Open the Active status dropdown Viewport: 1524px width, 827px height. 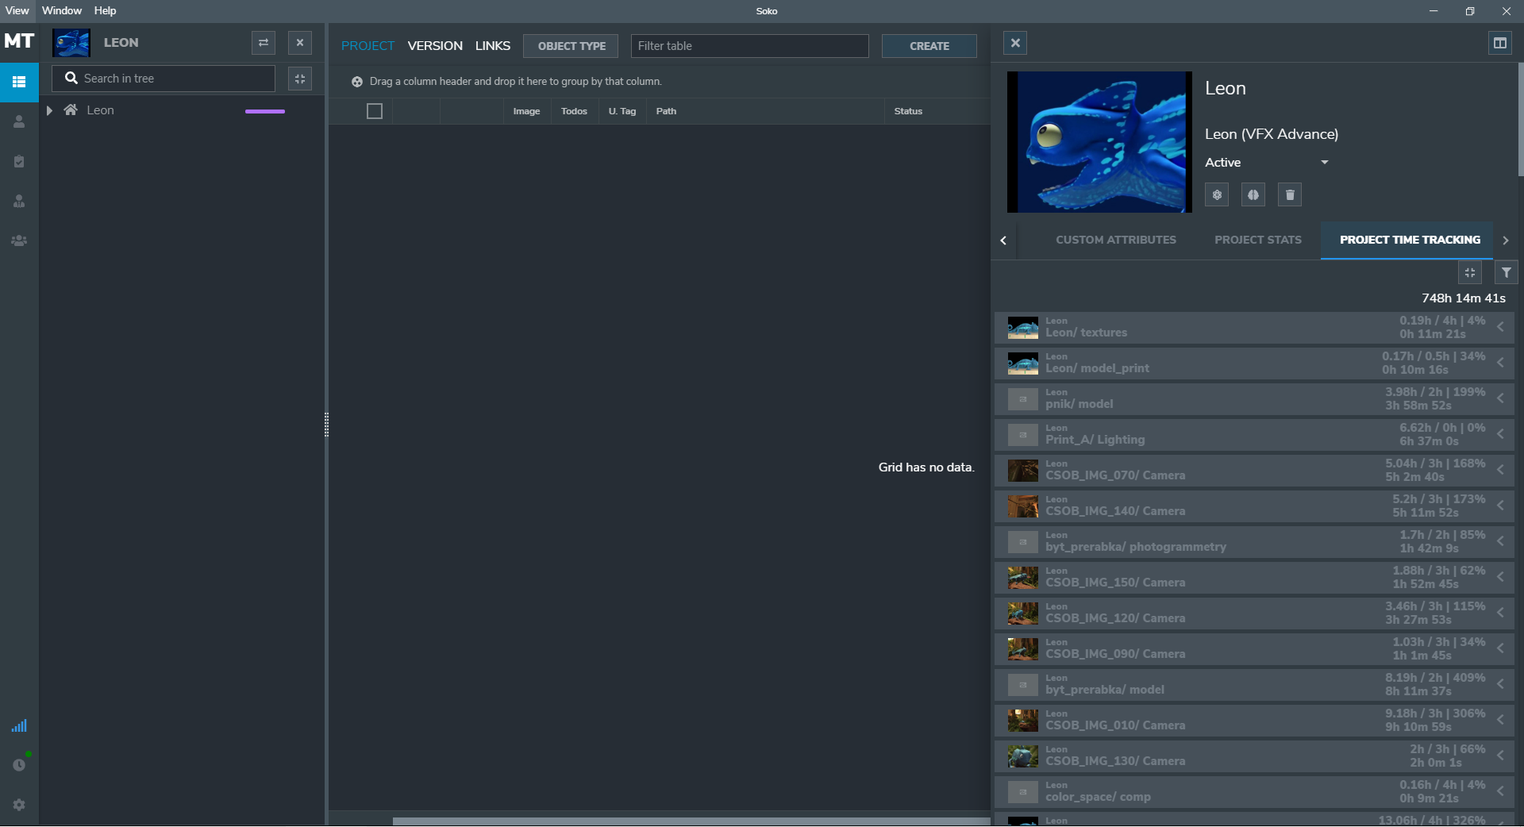coord(1324,163)
